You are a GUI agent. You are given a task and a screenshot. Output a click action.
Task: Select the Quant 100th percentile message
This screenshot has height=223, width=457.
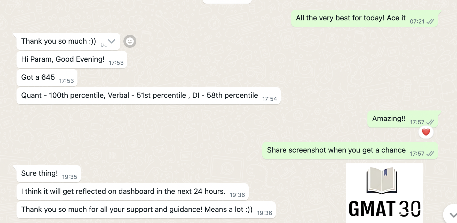tap(139, 95)
